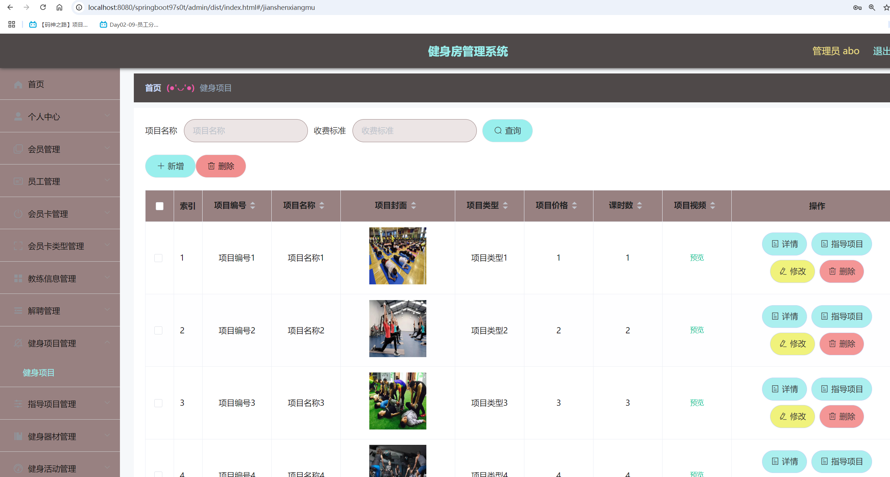Sort by 课时数 column arrows
Viewport: 890px width, 477px height.
tap(640, 205)
